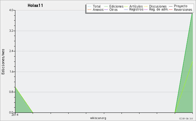Click the 'Proyecto' legend label

181,6
